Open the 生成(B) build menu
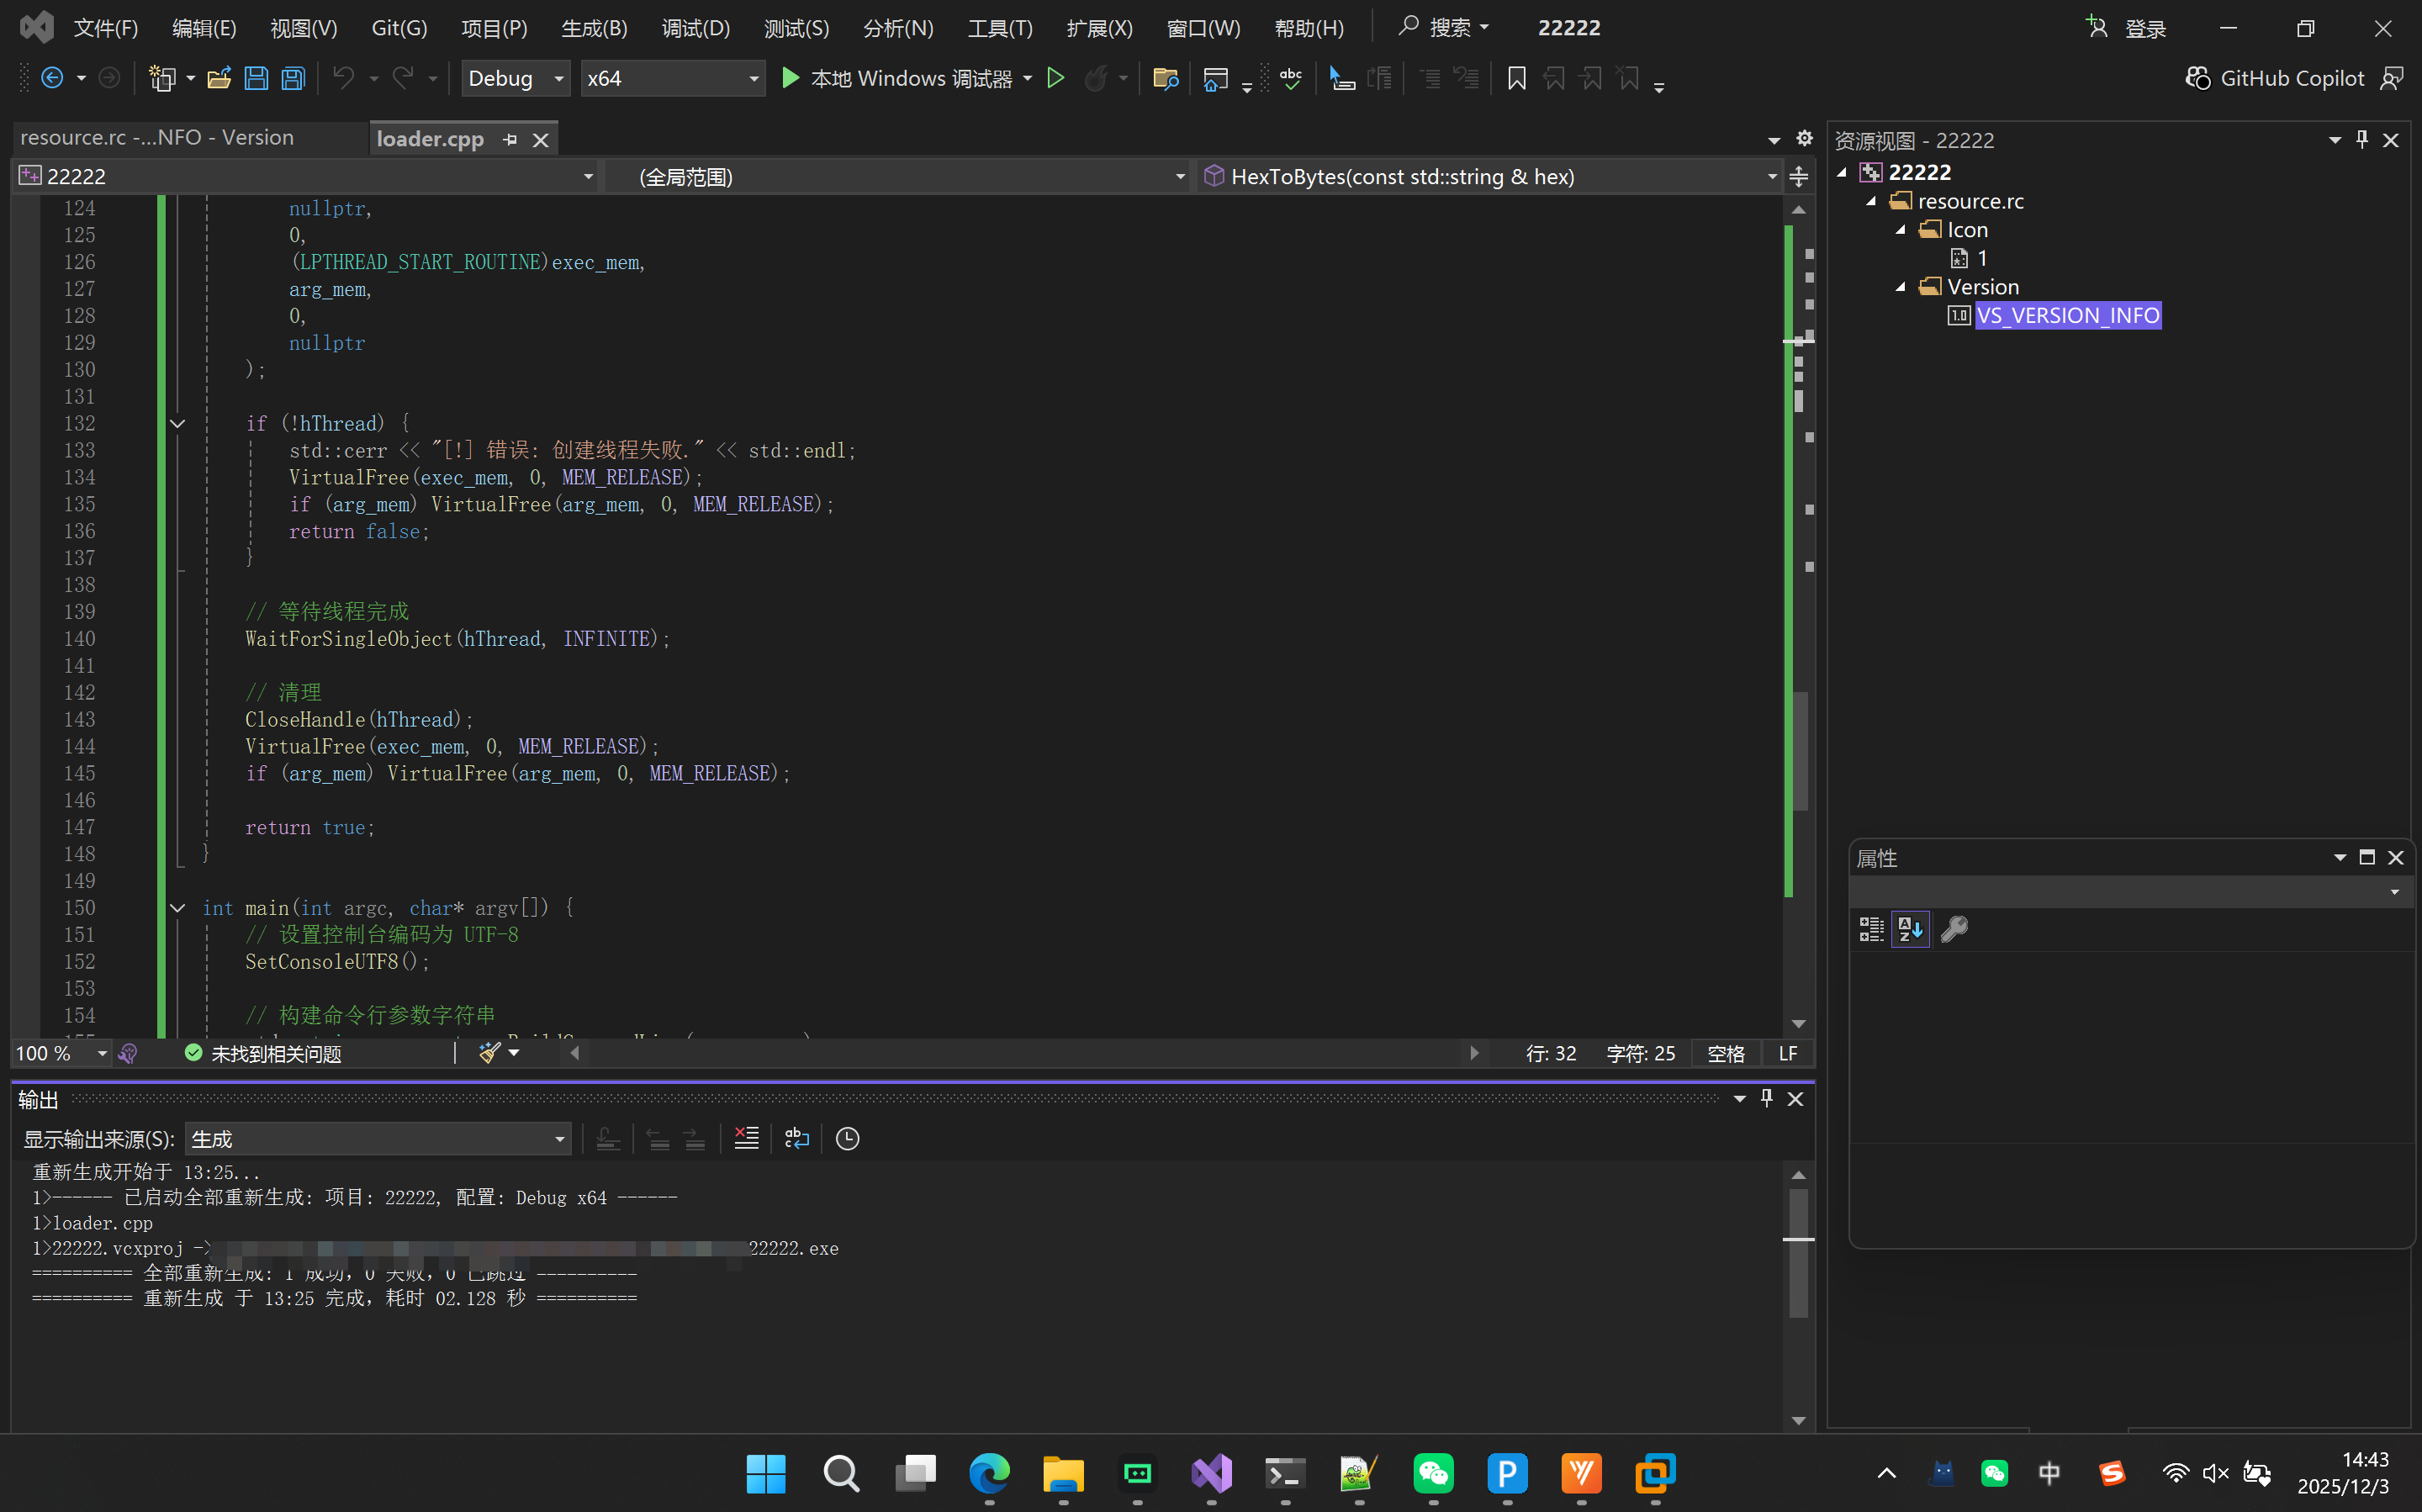 (x=593, y=28)
